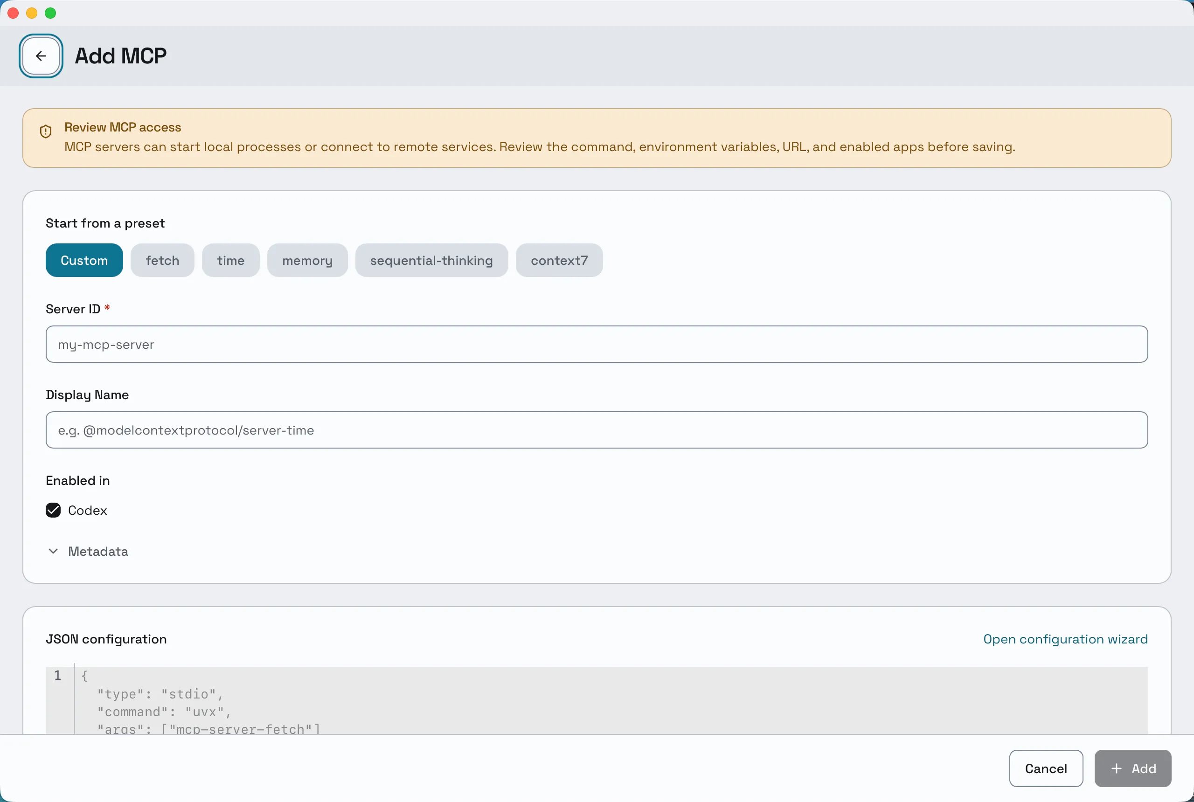Click the "Review MCP access" heading
This screenshot has width=1194, height=802.
[123, 127]
